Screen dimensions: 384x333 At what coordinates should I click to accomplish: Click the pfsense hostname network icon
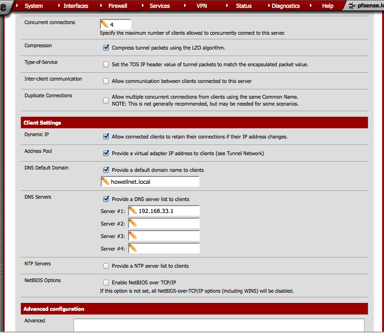(352, 6)
